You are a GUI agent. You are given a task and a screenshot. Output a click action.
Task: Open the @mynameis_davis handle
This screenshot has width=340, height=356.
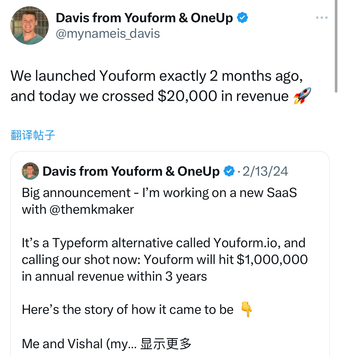tap(108, 34)
